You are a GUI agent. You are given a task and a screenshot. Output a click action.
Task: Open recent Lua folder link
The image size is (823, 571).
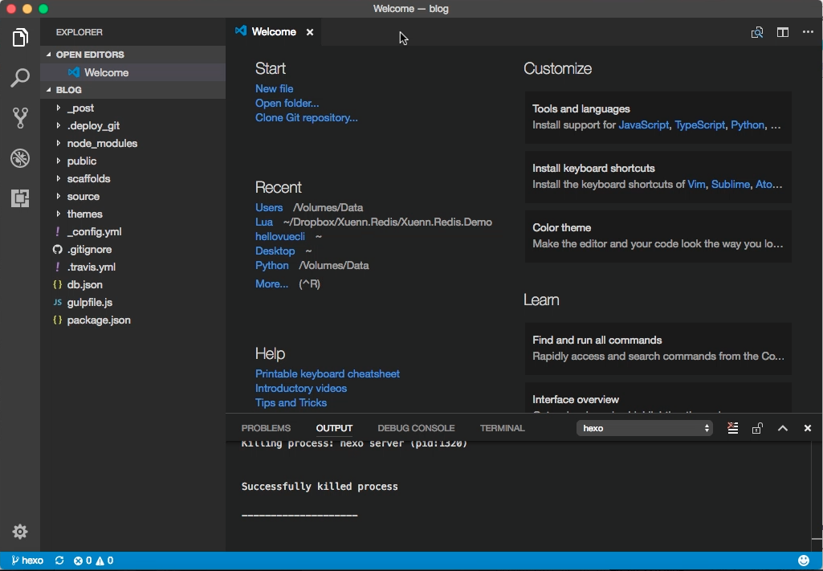[264, 222]
